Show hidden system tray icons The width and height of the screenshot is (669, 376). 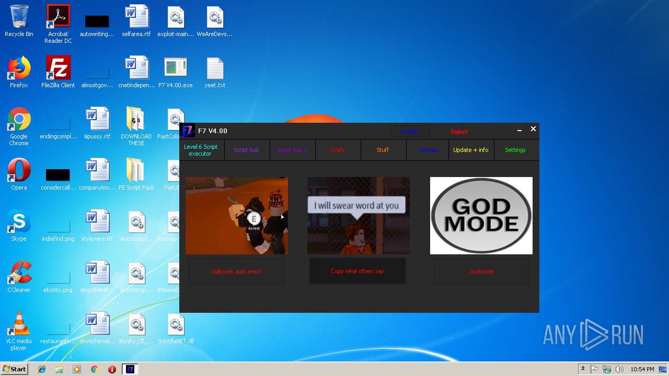583,369
